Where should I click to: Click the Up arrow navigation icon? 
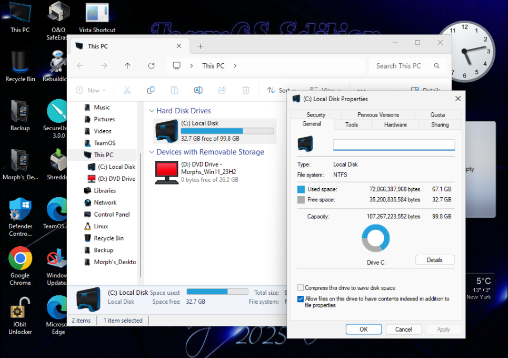127,66
